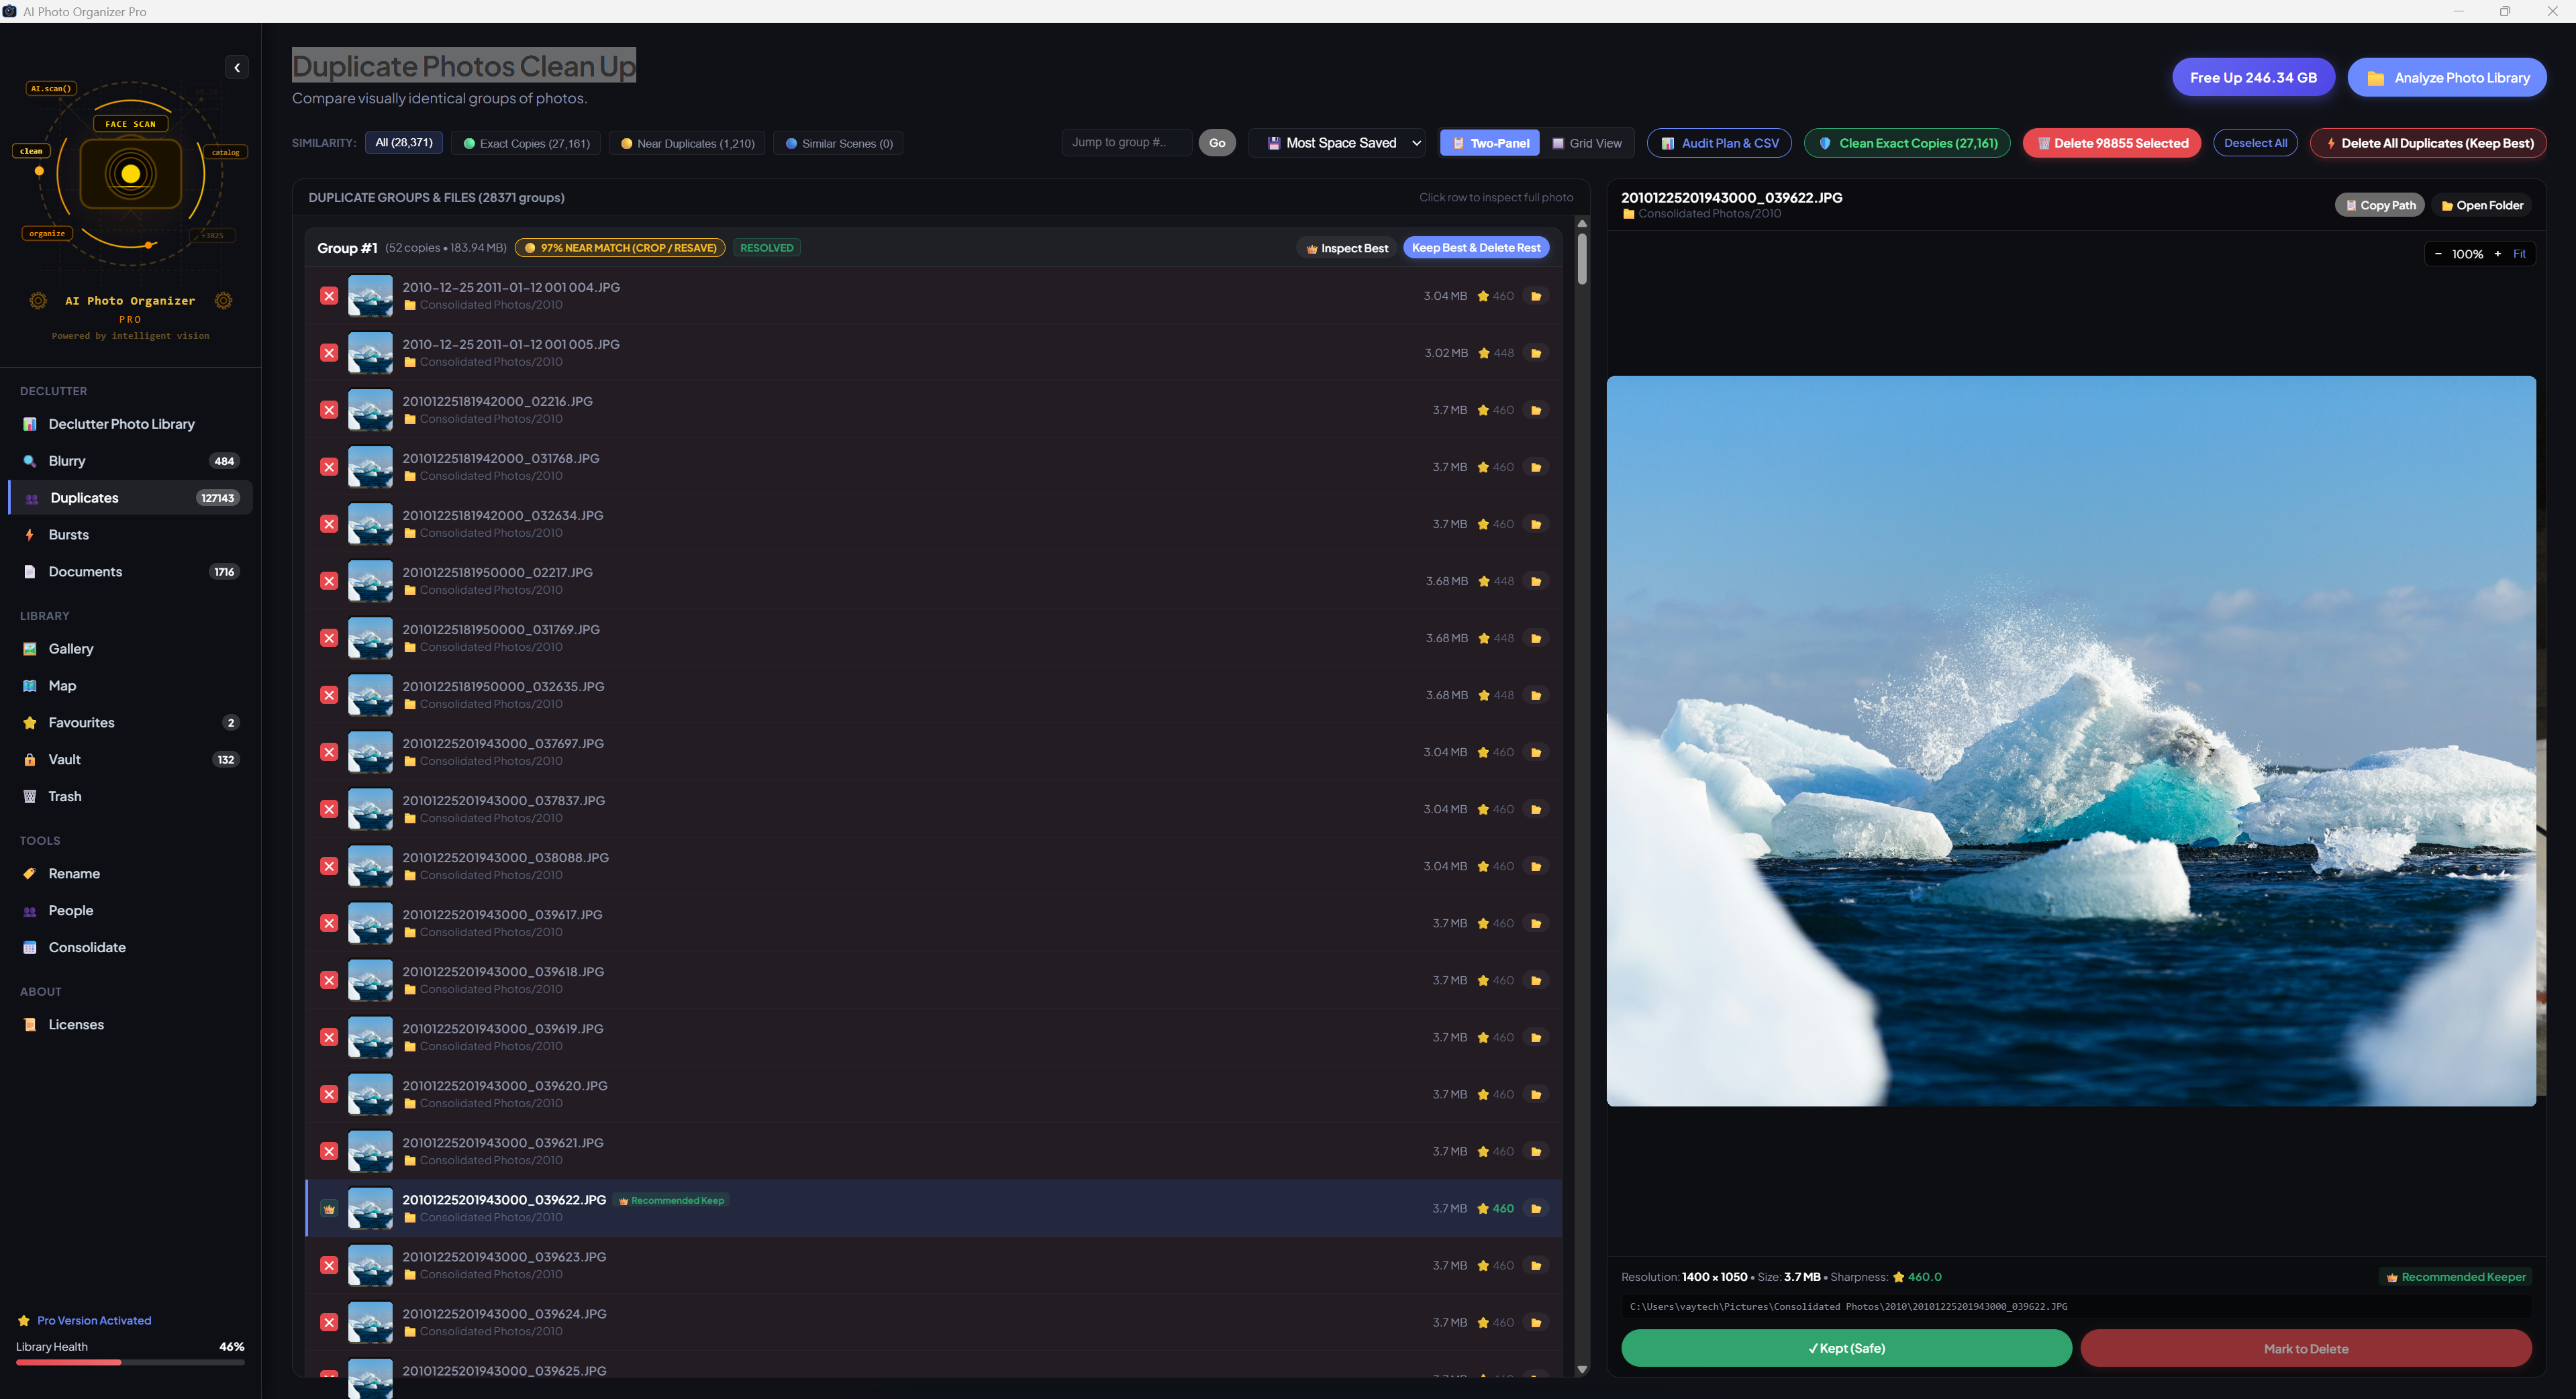Open the Trash

[x=130, y=797]
